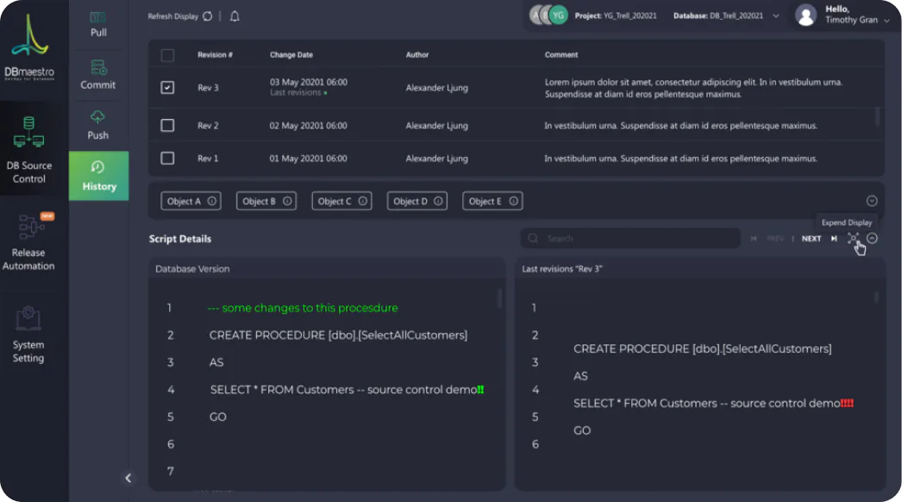Open notifications bell

coord(235,16)
